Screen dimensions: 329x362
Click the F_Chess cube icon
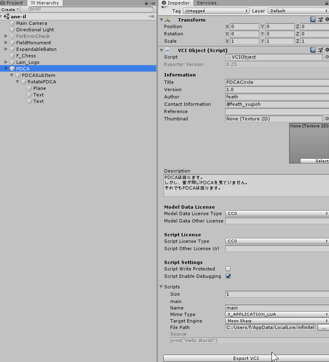click(x=12, y=56)
